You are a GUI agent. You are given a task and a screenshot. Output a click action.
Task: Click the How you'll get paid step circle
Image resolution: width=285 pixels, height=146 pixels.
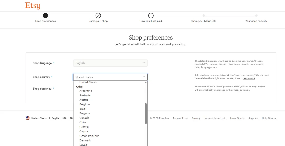151,16
